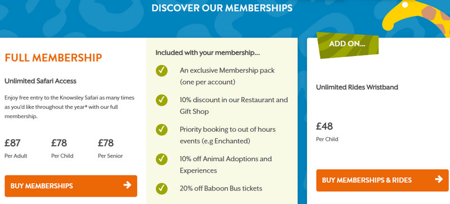The width and height of the screenshot is (450, 204).
Task: Click the green ADD ON... badge
Action: [x=348, y=45]
